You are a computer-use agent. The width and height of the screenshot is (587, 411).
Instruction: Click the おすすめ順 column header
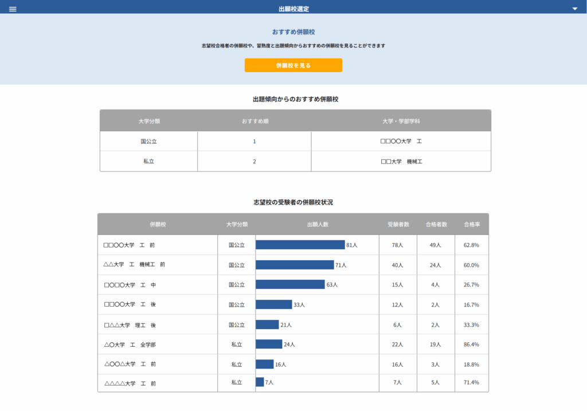click(x=255, y=122)
